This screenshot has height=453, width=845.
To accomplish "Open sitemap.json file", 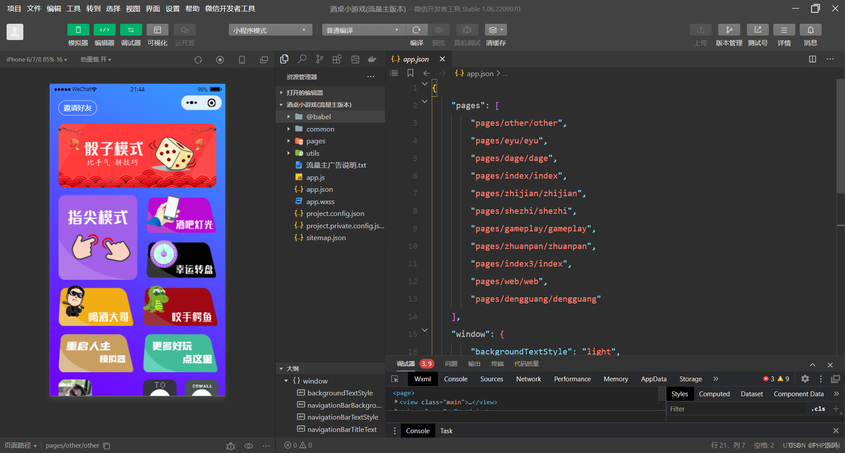I will 330,237.
